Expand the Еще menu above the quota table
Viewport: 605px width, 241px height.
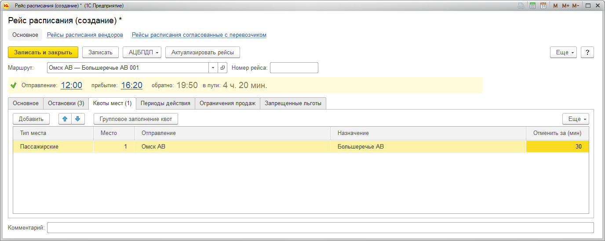click(575, 119)
